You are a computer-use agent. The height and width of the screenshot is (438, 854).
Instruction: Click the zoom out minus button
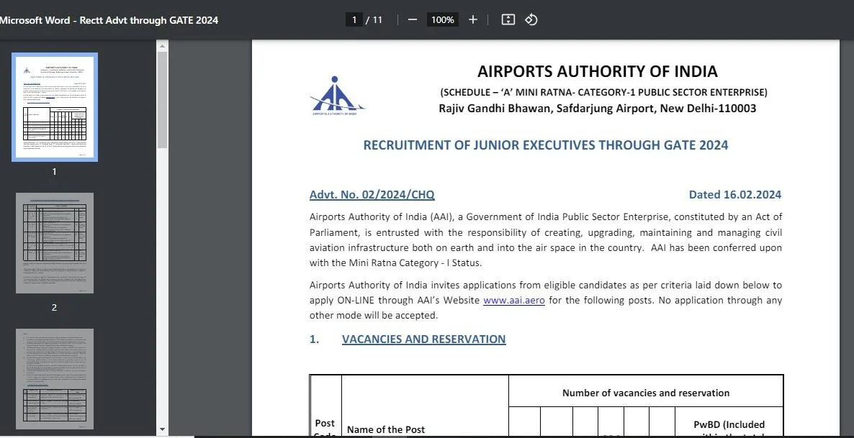point(413,19)
